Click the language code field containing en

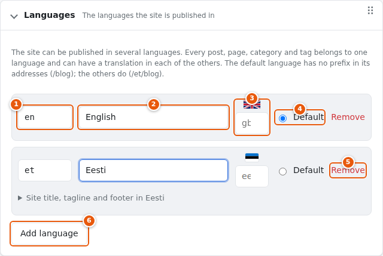point(45,117)
